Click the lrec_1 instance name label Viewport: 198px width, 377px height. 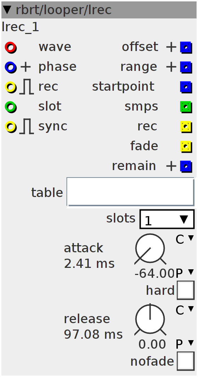(20, 27)
